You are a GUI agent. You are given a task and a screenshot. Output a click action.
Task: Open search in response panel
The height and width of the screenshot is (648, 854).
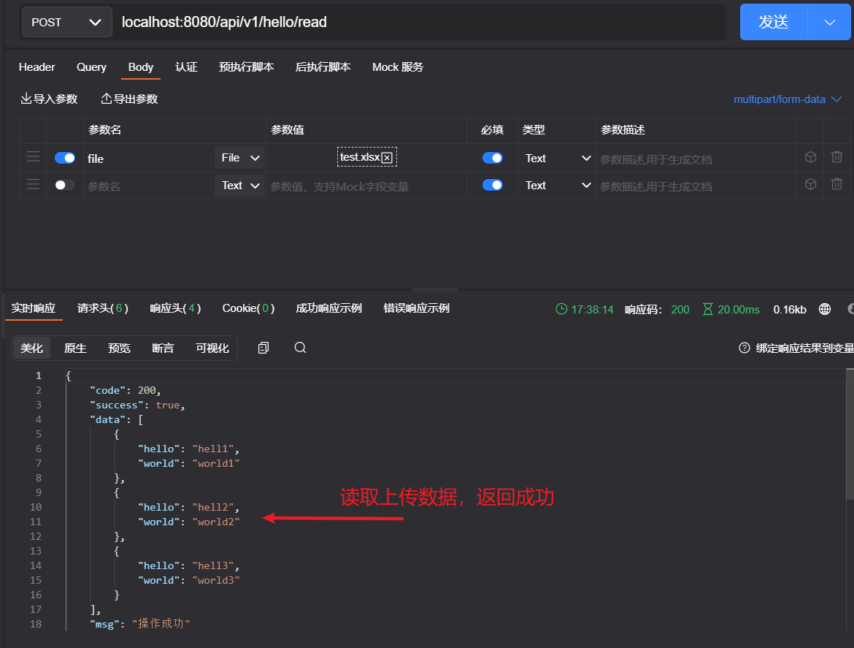tap(300, 348)
